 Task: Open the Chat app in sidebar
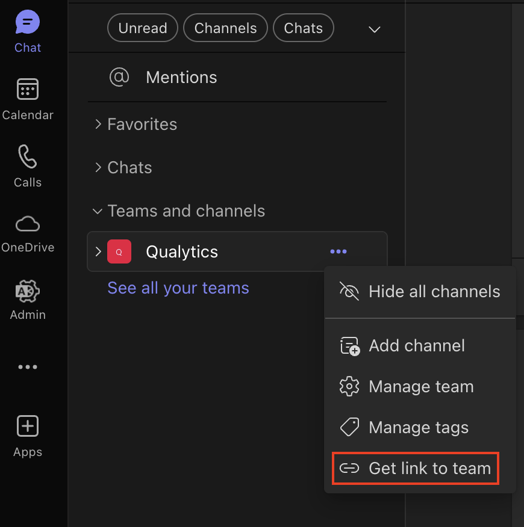28,31
